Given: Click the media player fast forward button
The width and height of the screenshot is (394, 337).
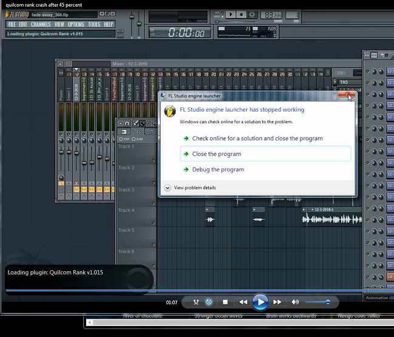Looking at the screenshot, I should click(277, 302).
